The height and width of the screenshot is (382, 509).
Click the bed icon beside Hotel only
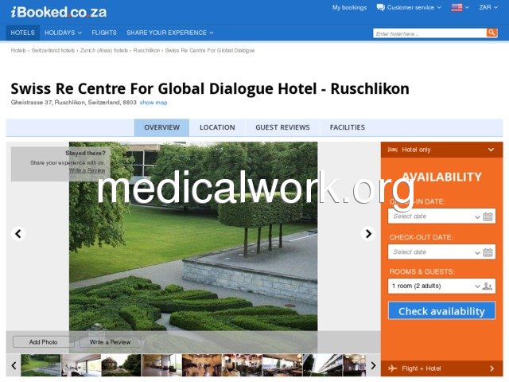pyautogui.click(x=392, y=150)
